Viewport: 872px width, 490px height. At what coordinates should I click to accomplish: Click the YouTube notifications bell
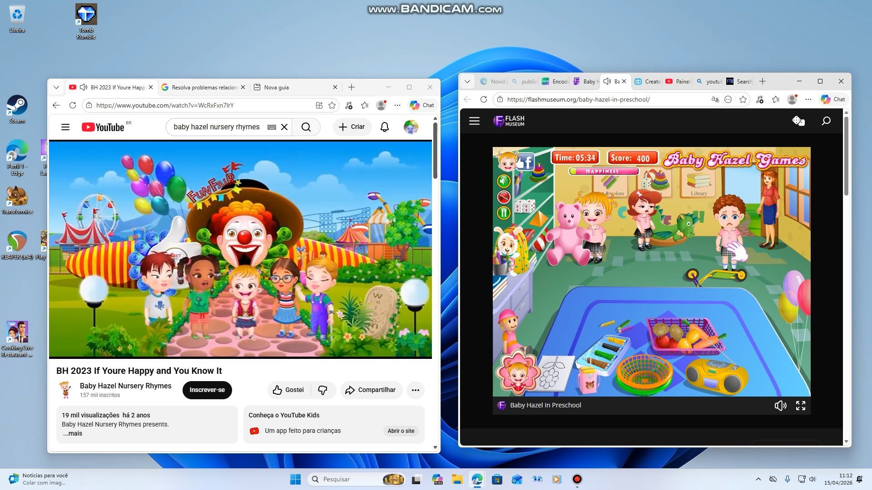(x=385, y=127)
